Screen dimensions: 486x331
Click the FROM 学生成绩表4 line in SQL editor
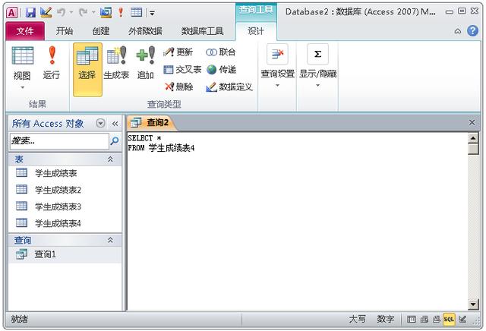(x=161, y=148)
